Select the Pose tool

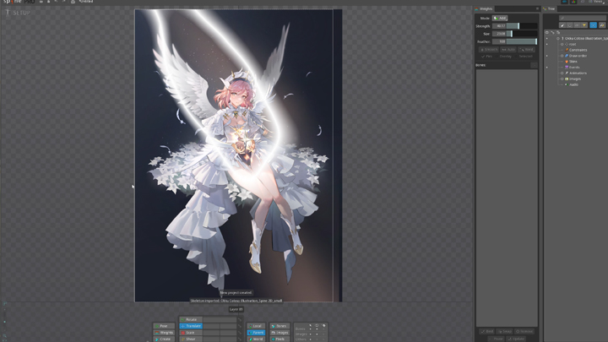coord(164,326)
